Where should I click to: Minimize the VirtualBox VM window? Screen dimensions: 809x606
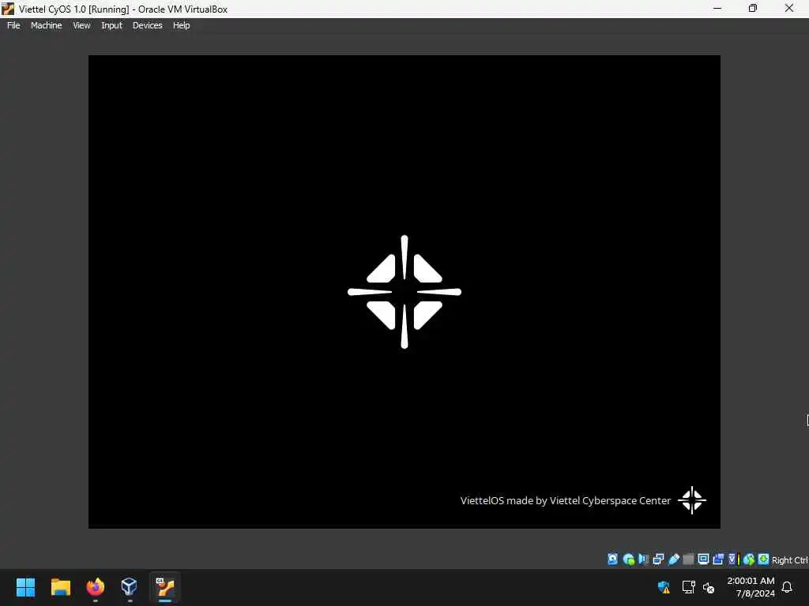pyautogui.click(x=717, y=8)
